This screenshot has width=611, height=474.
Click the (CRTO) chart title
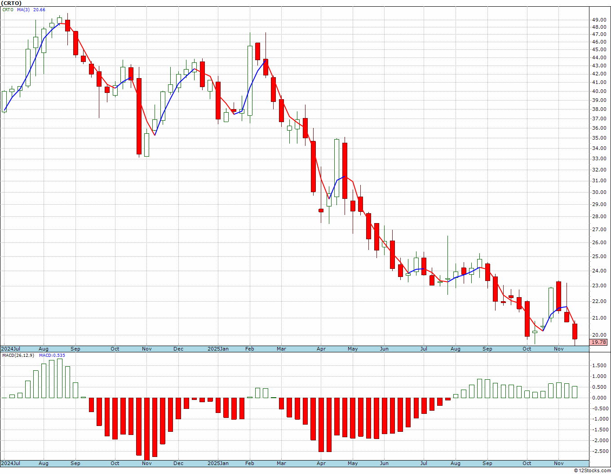(11, 3)
